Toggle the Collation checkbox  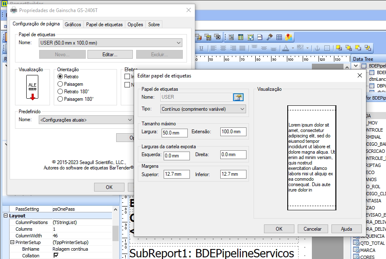click(x=56, y=256)
